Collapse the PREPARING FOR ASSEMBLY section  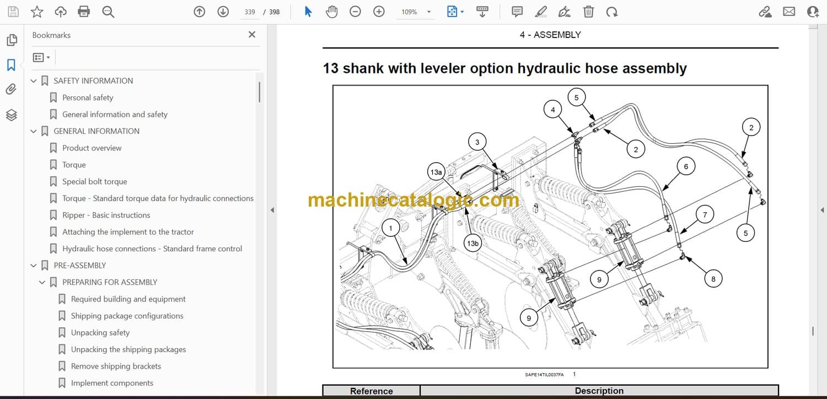[42, 282]
